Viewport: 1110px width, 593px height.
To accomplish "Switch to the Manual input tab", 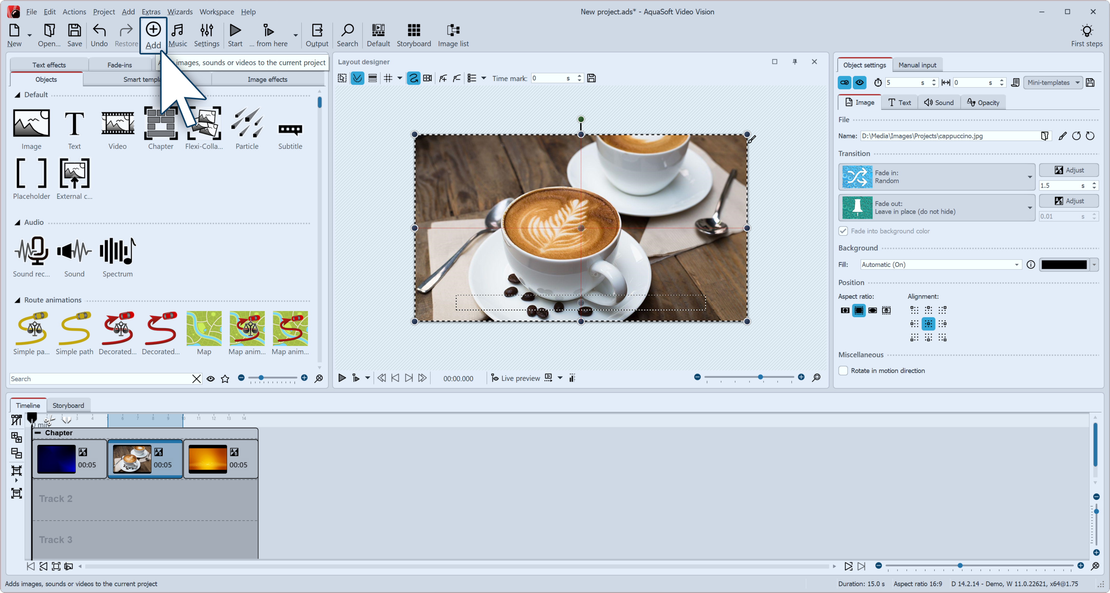I will click(917, 65).
